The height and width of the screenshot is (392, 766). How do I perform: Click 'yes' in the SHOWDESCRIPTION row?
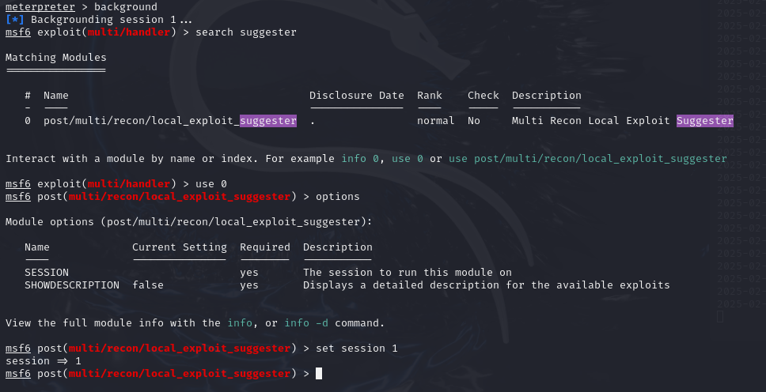[249, 285]
